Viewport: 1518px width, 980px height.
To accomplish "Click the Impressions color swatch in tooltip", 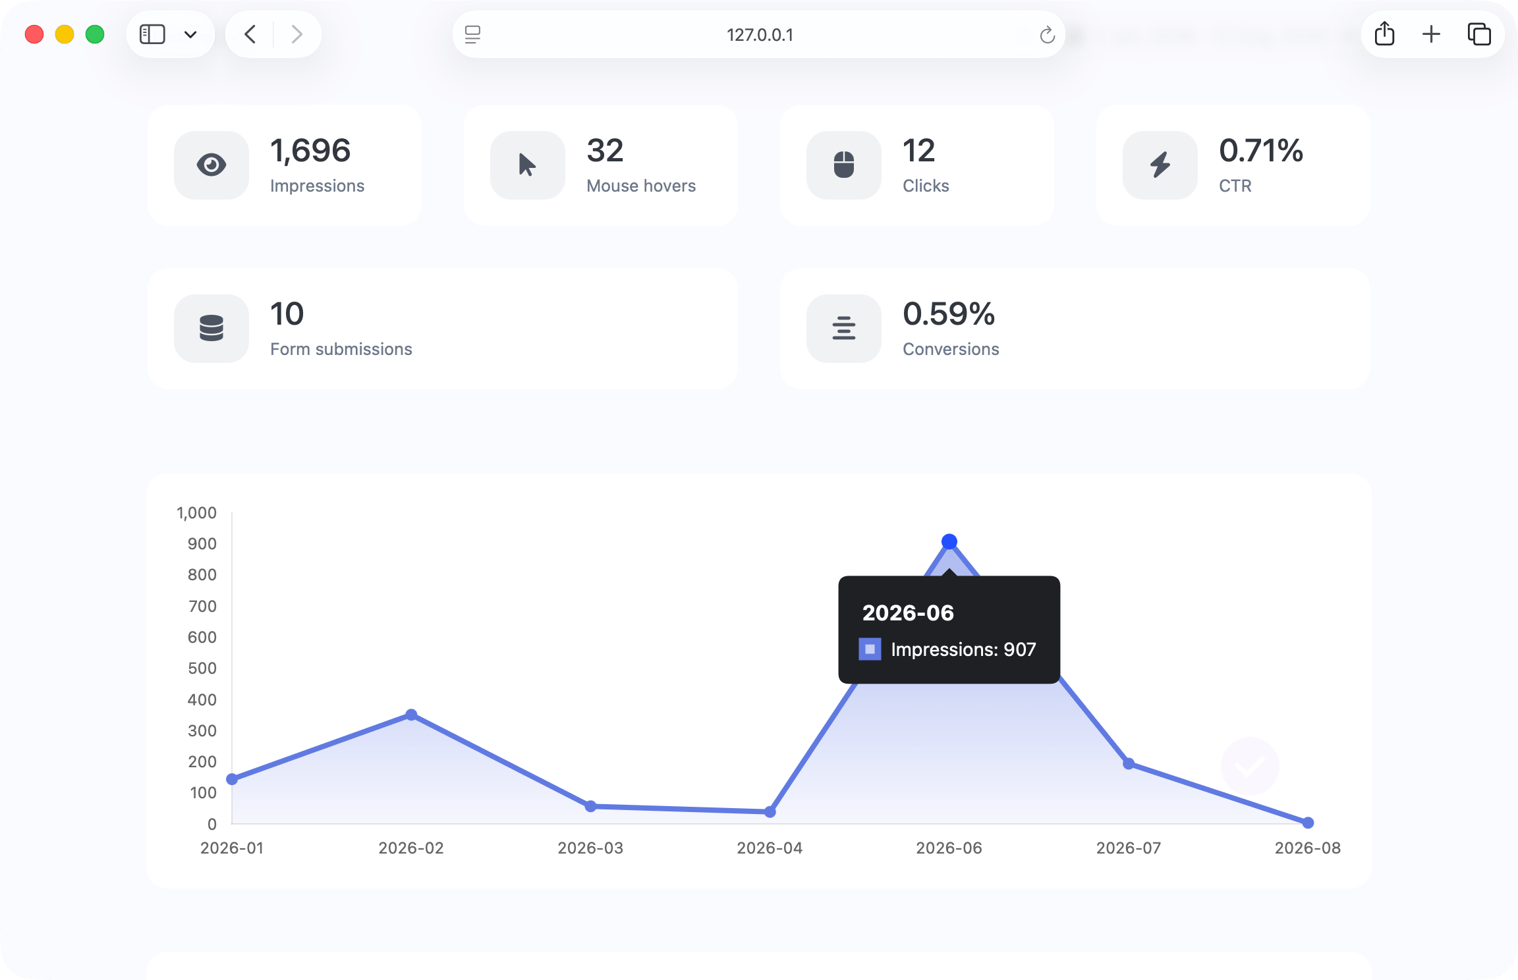I will [x=870, y=649].
